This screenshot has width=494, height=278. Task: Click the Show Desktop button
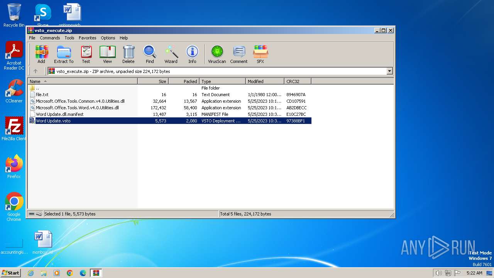(x=490, y=273)
